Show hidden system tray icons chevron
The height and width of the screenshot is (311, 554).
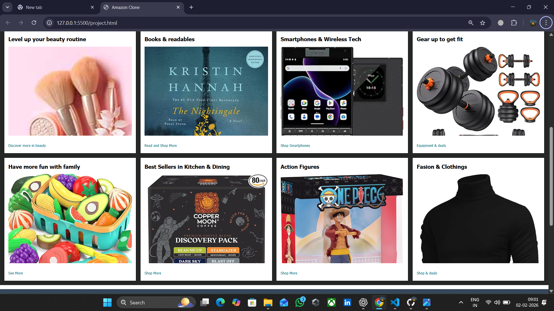tap(461, 302)
